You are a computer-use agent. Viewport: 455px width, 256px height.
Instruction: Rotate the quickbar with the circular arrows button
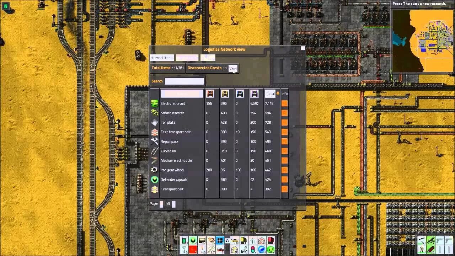[x=227, y=241]
